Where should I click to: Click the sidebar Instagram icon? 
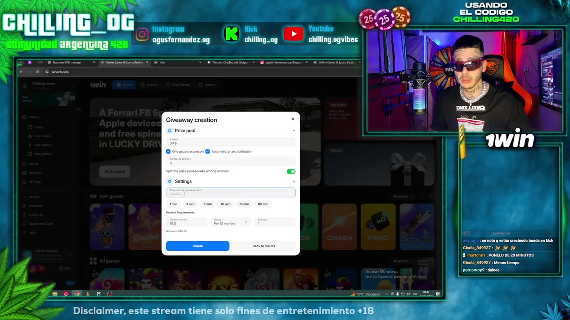(x=33, y=268)
